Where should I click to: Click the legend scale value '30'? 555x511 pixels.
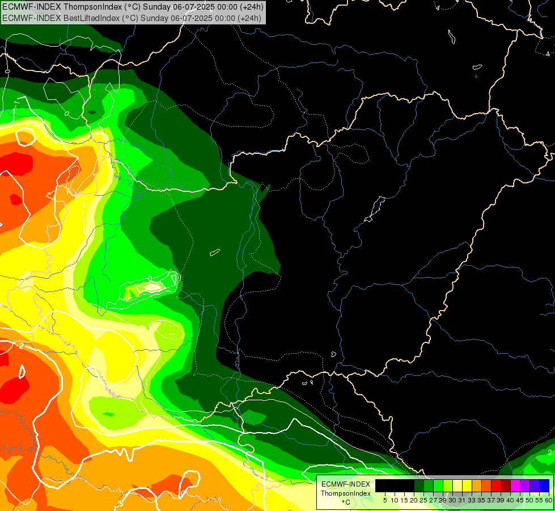click(x=452, y=500)
